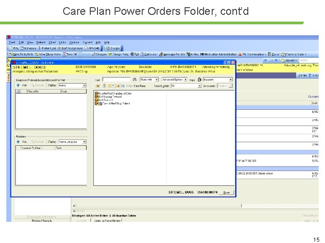The height and width of the screenshot is (243, 325).
Task: Open the Options menu
Action: (74, 42)
